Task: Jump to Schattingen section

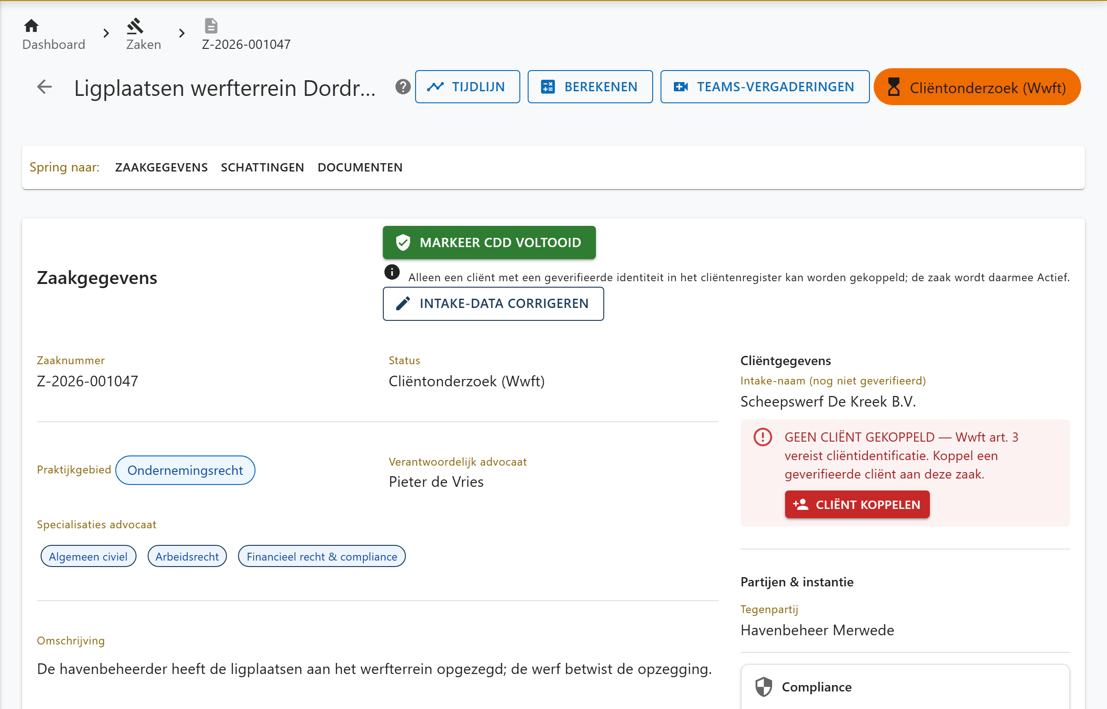Action: [x=262, y=167]
